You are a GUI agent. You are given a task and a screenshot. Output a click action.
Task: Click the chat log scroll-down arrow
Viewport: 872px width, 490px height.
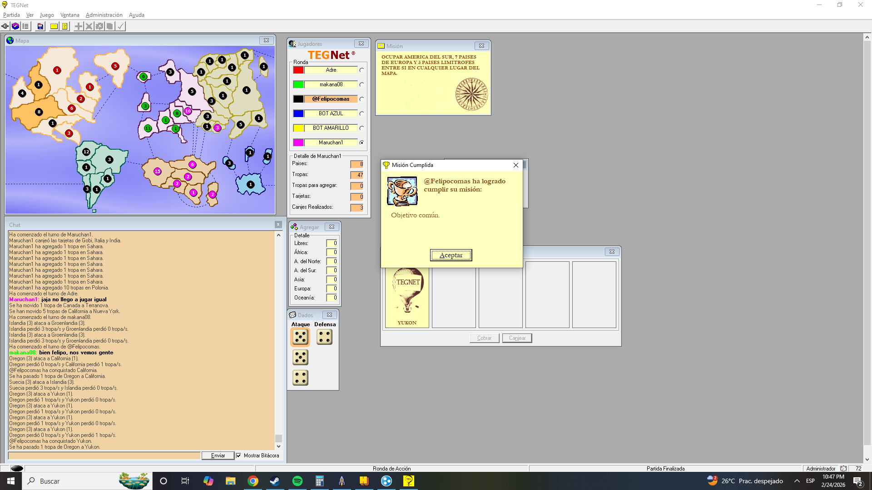point(278,446)
